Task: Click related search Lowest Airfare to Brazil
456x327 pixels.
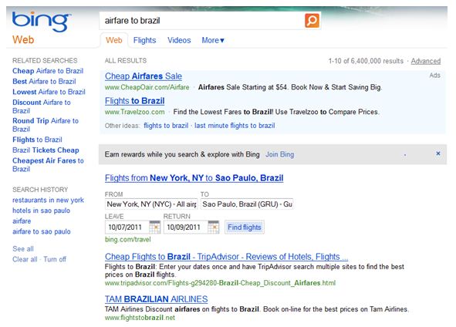Action: click(49, 92)
